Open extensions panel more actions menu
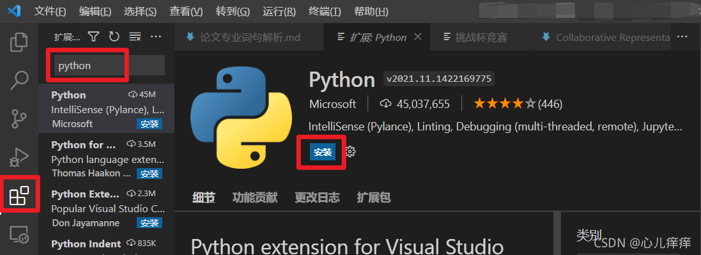 [155, 36]
